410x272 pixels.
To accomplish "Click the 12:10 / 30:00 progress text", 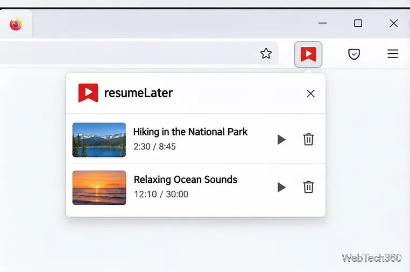I will 161,195.
